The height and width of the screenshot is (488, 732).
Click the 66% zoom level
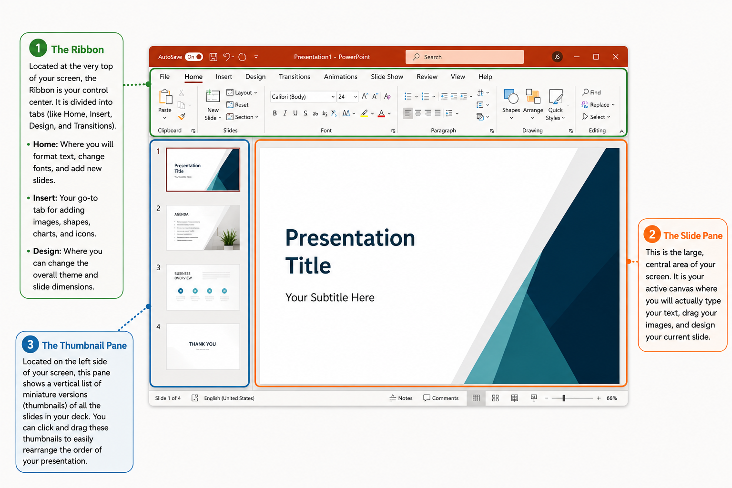point(612,398)
